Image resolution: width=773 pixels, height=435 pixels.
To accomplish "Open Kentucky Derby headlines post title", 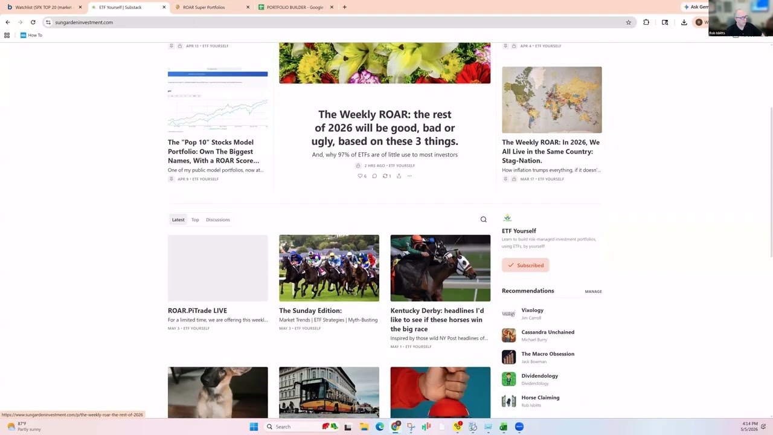I will pyautogui.click(x=437, y=320).
